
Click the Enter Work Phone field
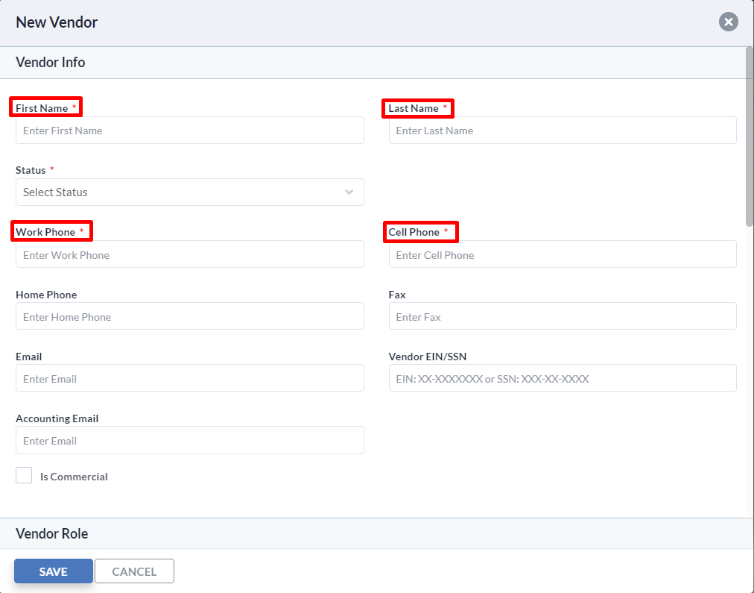coord(190,254)
